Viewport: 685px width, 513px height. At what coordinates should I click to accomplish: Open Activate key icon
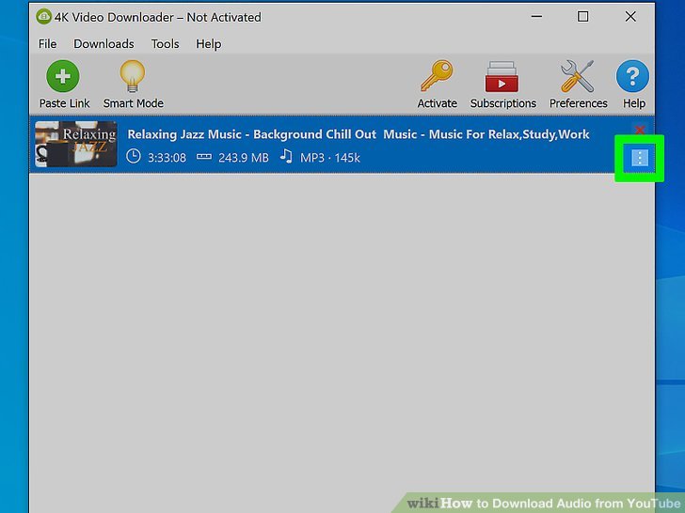(x=437, y=76)
